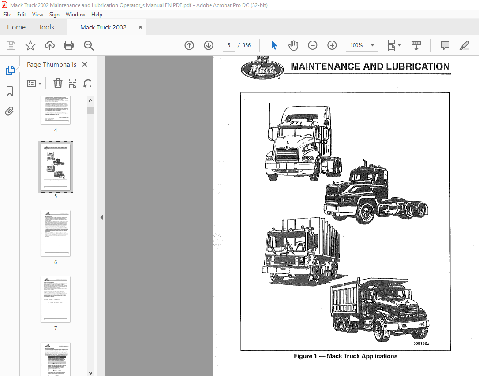Select page 4 thumbnail

pyautogui.click(x=56, y=111)
